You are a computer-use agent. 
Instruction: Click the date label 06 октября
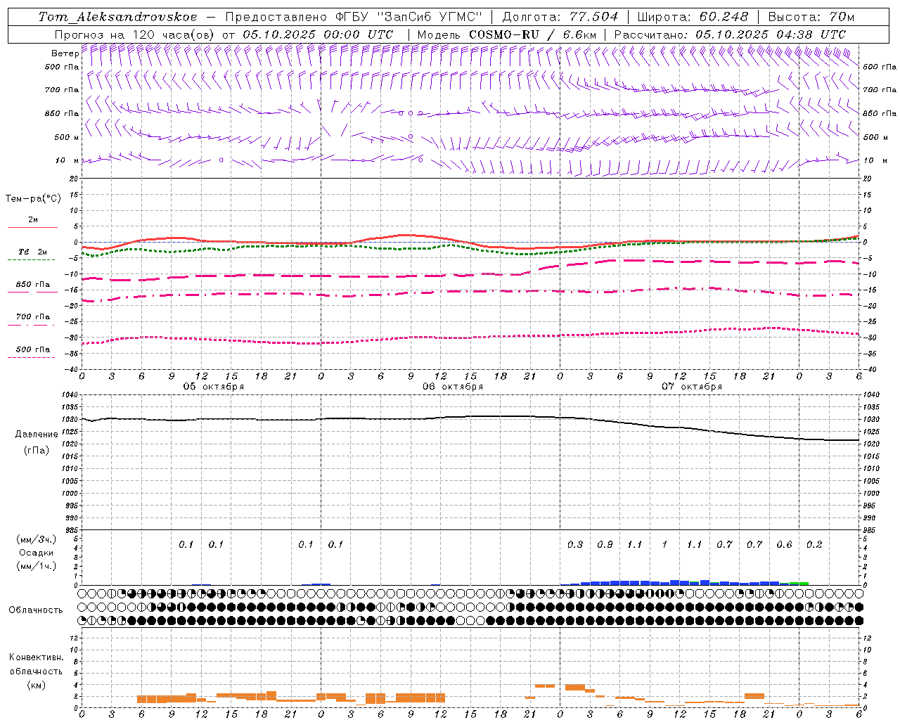click(453, 387)
